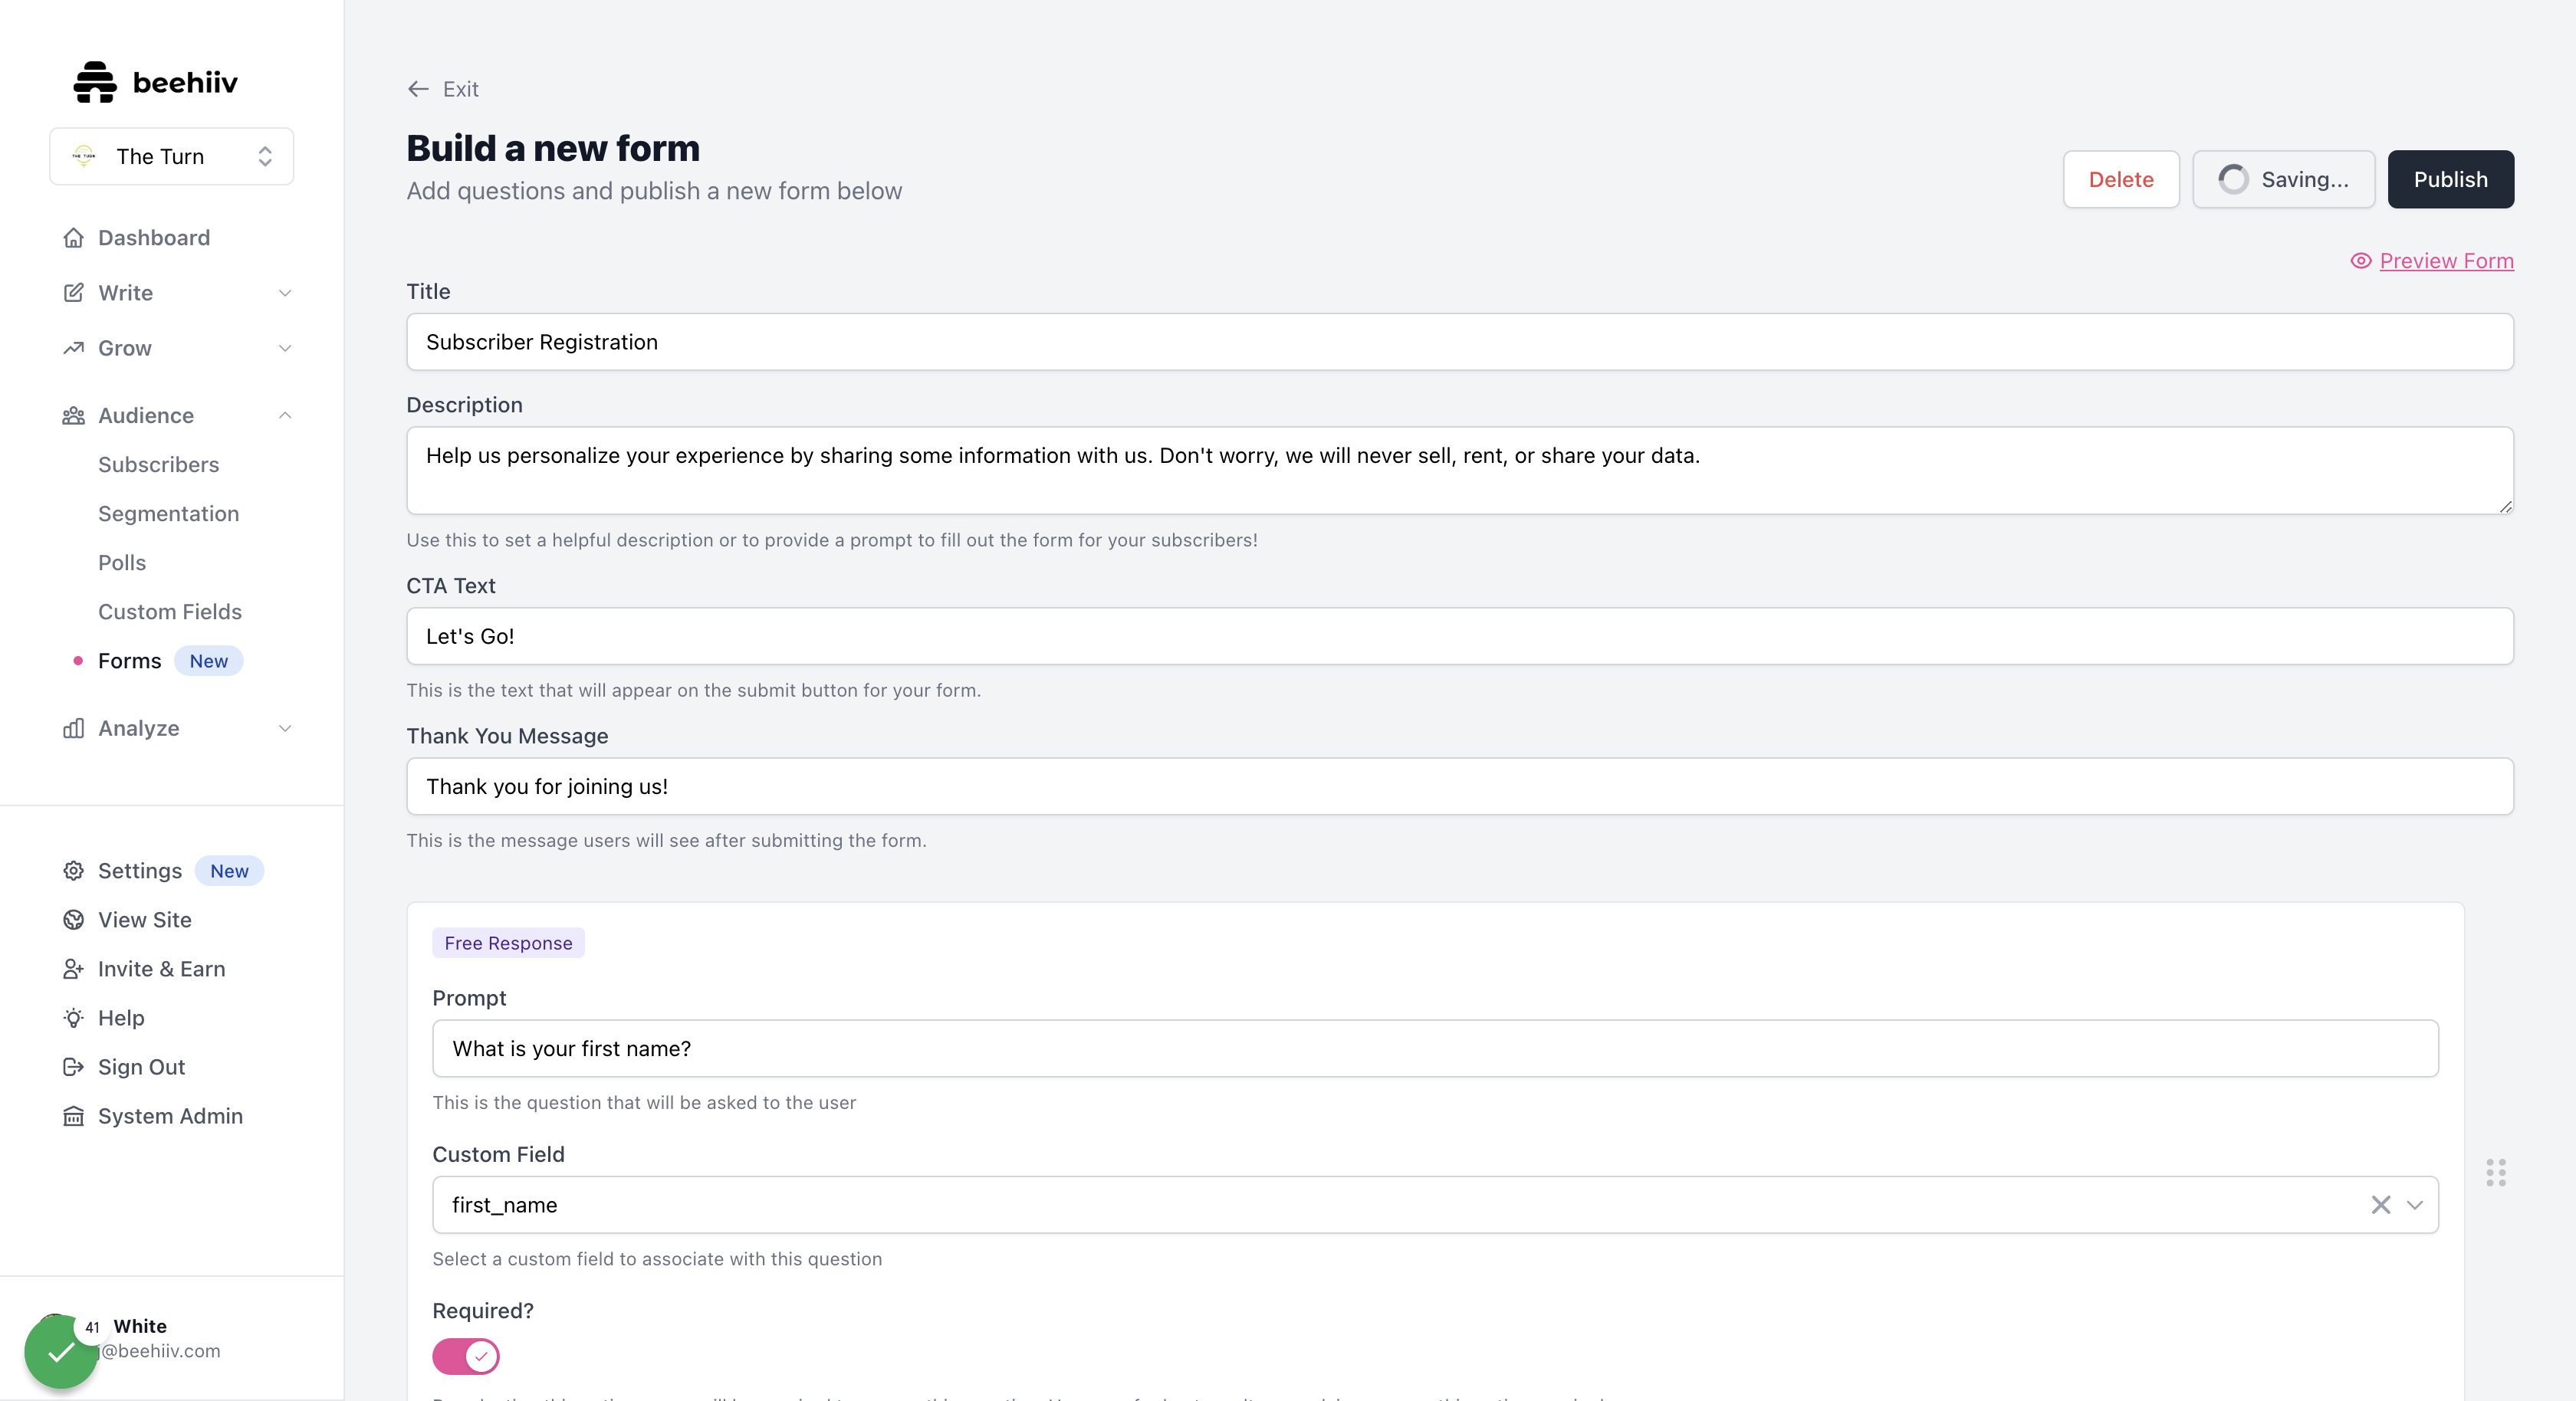Click the beehiiv logo icon
The height and width of the screenshot is (1401, 2576).
pos(95,82)
